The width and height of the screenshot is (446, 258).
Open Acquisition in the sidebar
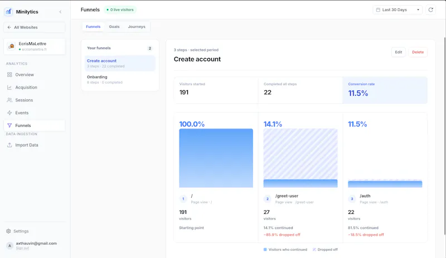35,87
